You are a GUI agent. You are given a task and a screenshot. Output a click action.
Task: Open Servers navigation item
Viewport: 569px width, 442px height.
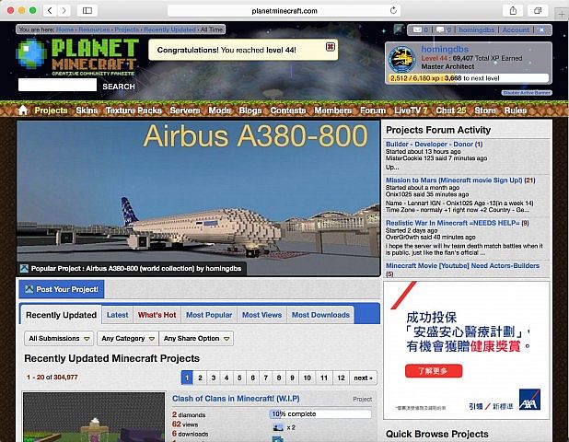click(x=185, y=110)
